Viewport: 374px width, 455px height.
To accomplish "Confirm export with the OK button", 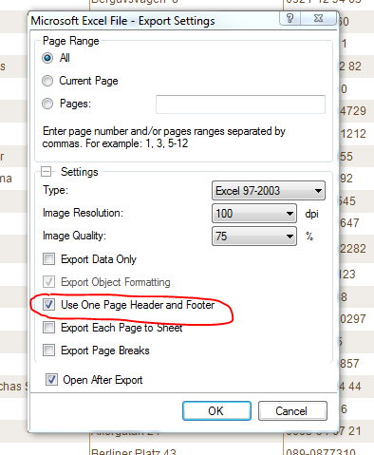I will pos(216,411).
